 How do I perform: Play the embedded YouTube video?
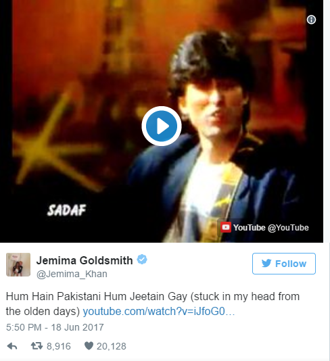pyautogui.click(x=162, y=126)
